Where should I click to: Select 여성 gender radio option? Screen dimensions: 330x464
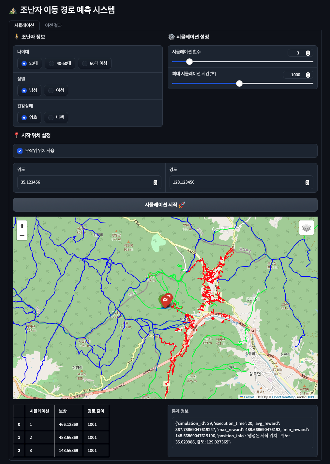click(x=56, y=90)
